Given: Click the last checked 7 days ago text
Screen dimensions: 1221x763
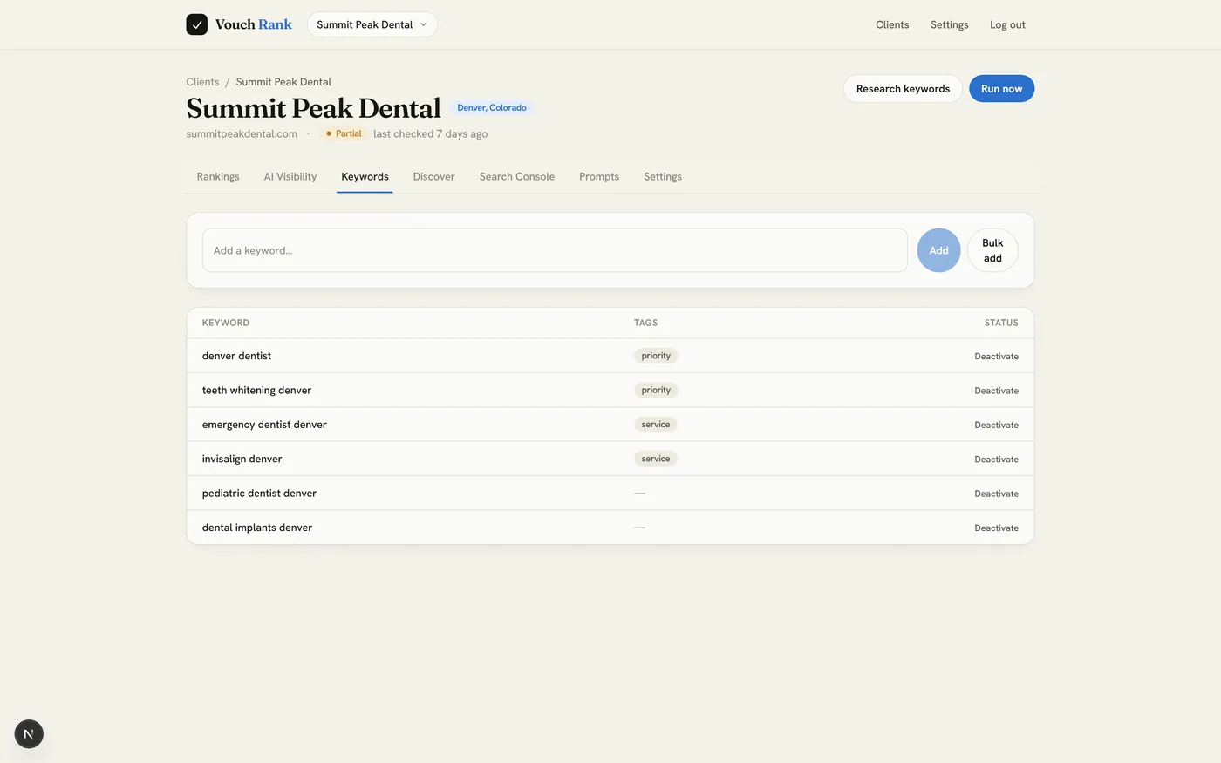Looking at the screenshot, I should (x=430, y=133).
